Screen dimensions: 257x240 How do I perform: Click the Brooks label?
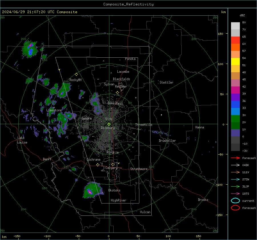coord(203,200)
